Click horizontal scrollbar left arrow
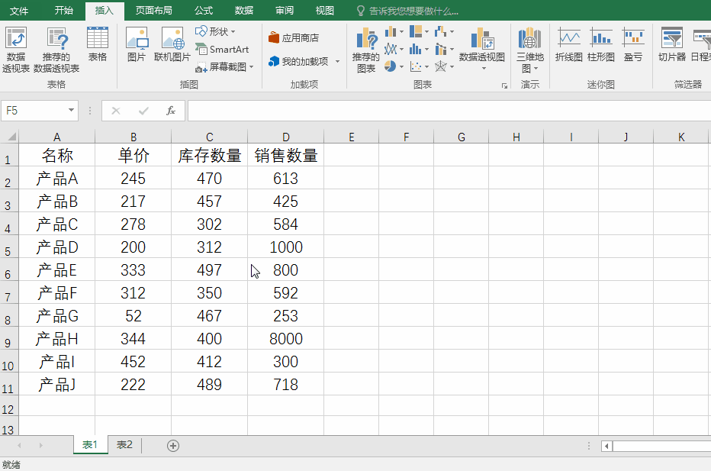The image size is (711, 471). pos(606,446)
